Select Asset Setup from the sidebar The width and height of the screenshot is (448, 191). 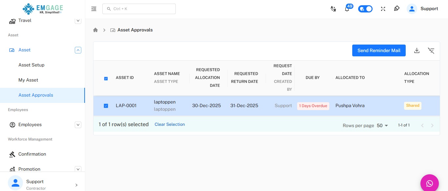coord(31,65)
